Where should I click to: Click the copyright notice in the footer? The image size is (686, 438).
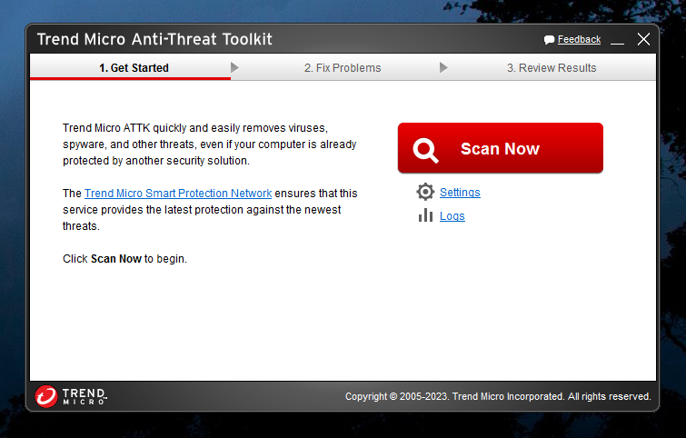tap(498, 396)
